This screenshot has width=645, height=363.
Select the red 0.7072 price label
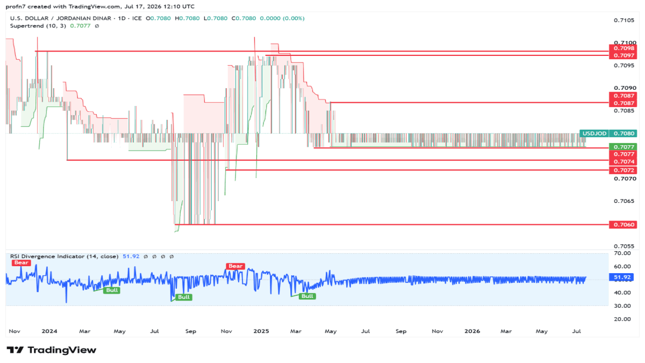[x=623, y=170]
